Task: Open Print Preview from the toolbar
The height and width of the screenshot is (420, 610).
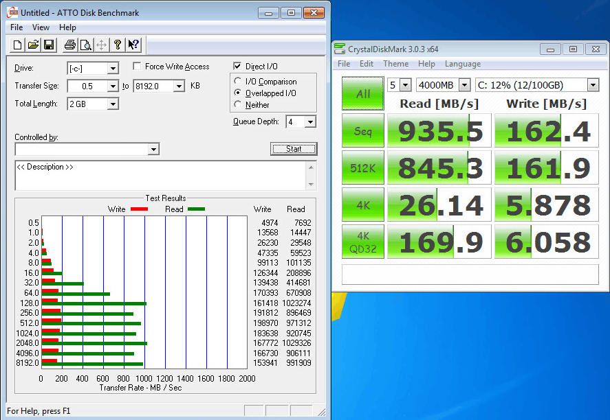Action: pos(85,45)
